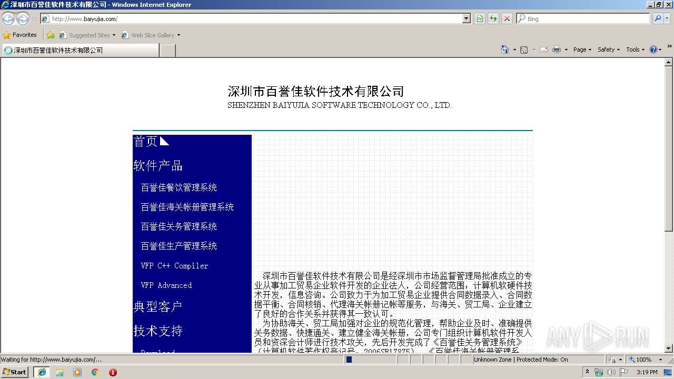Viewport: 674px width, 379px height.
Task: Click Add to Favorites bar icon
Action: [x=51, y=35]
